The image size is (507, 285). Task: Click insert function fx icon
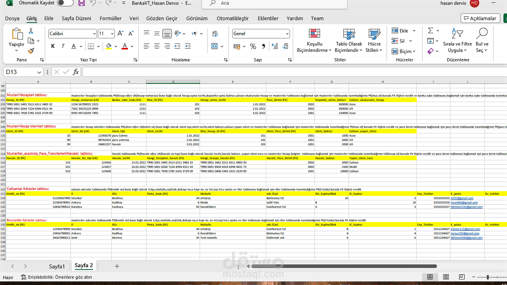(x=76, y=72)
